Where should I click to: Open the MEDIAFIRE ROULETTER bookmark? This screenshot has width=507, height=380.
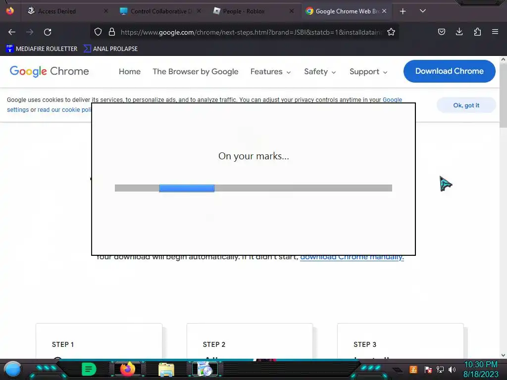(42, 49)
